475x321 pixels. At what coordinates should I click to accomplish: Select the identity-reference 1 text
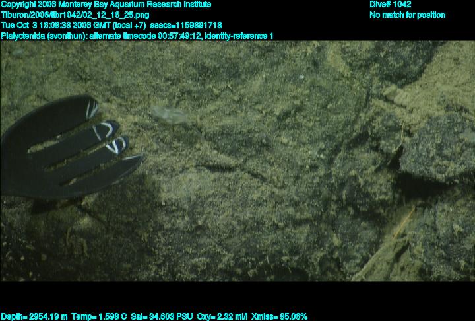click(x=239, y=36)
